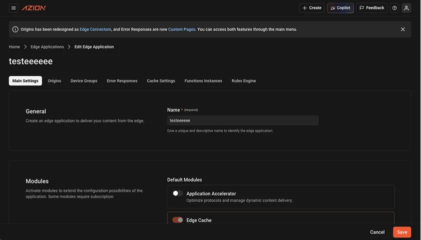Open the Rules Engine tab

244,81
